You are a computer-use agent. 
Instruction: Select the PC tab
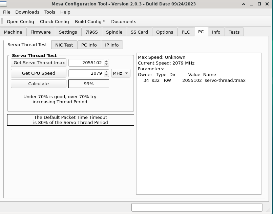pos(201,32)
